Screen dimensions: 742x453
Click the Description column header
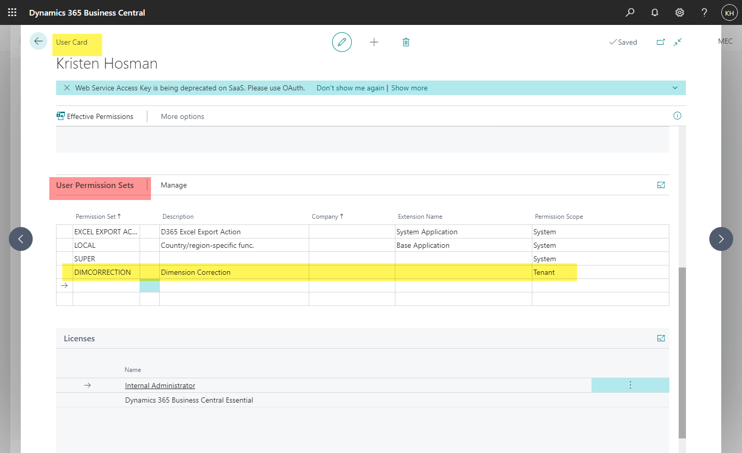[x=178, y=217]
